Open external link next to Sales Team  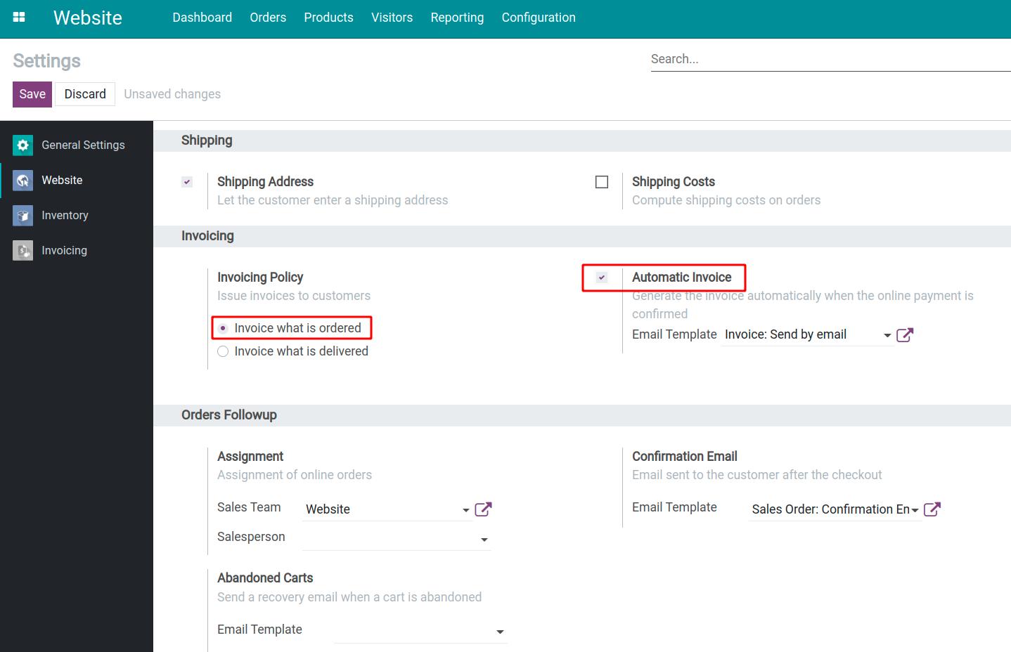tap(483, 509)
